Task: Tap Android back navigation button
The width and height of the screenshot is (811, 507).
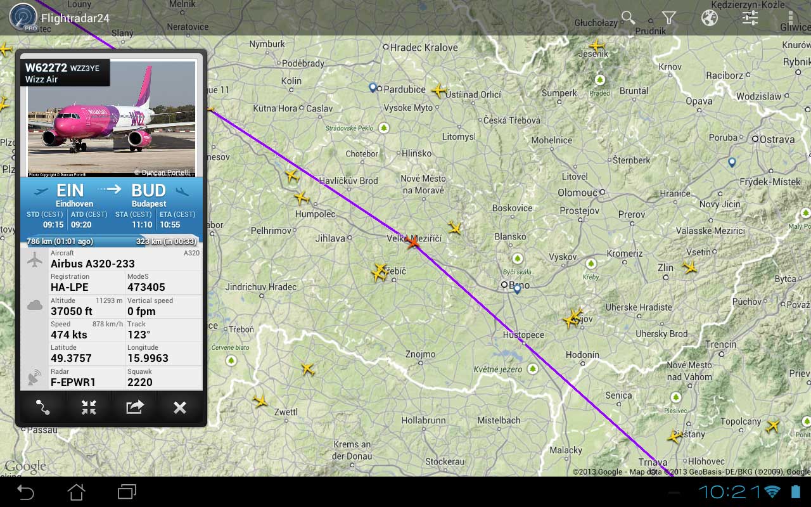Action: point(25,492)
